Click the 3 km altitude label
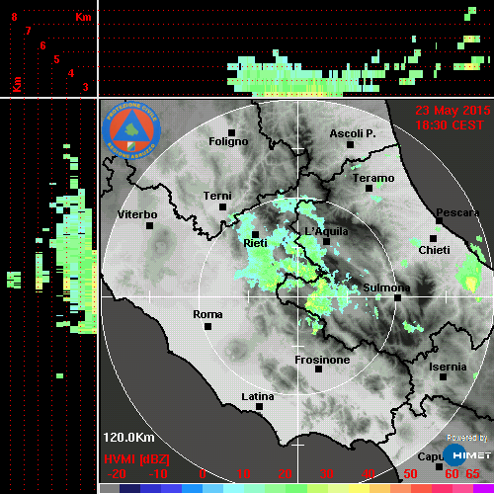The height and width of the screenshot is (494, 494). pos(86,87)
